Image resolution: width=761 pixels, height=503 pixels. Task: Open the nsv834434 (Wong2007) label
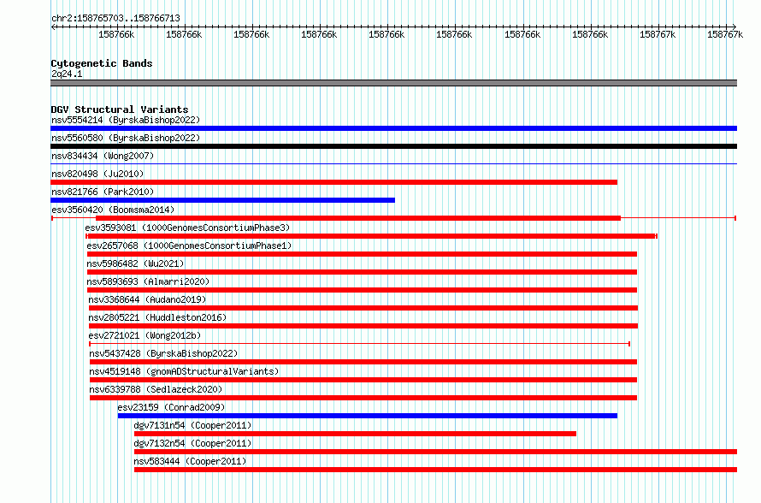tap(103, 156)
